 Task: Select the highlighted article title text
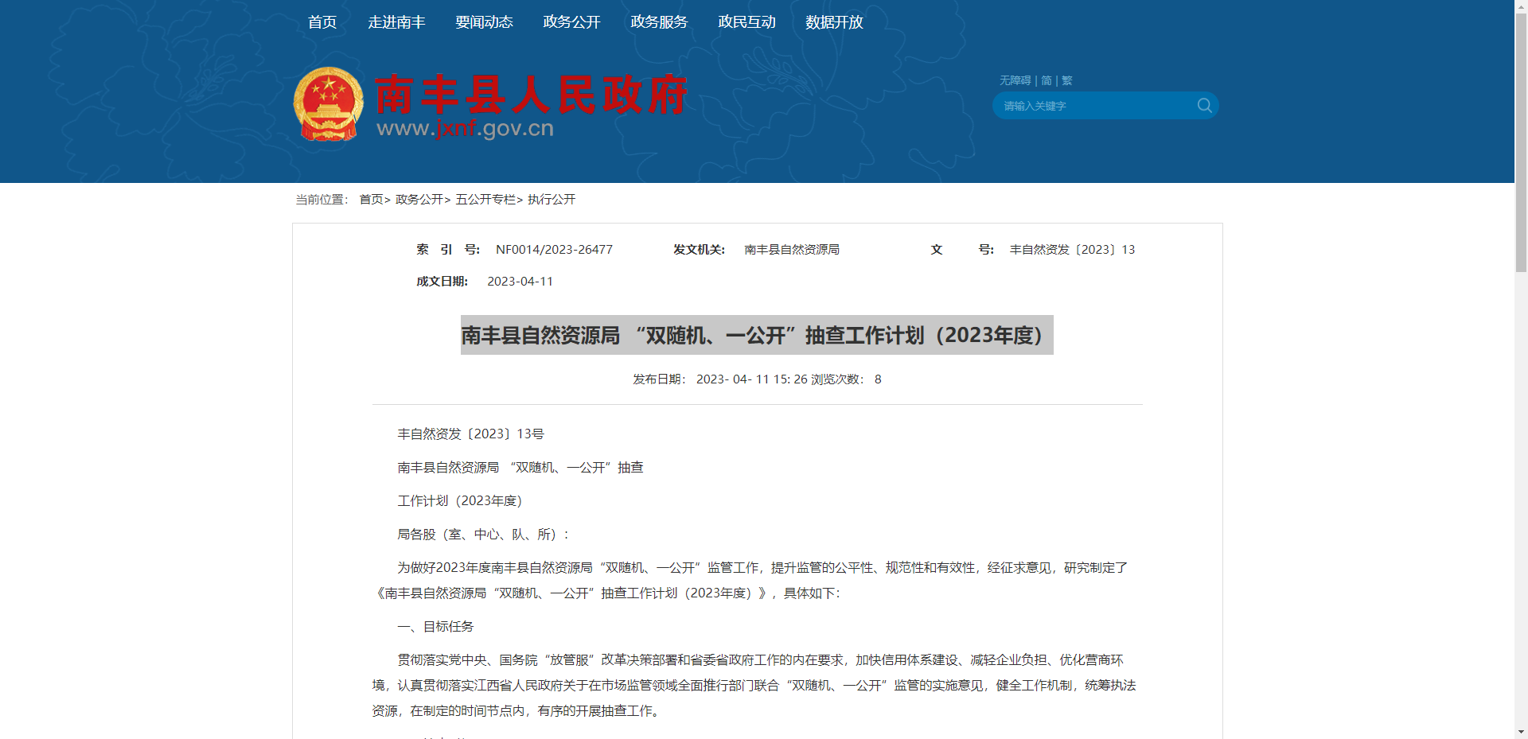pos(756,335)
